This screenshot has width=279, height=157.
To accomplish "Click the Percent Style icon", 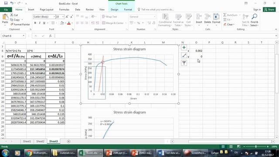I will pyautogui.click(x=139, y=23).
